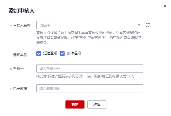Focus the 输入邮箱地址 input field
171x116 pixels.
[x=89, y=88]
